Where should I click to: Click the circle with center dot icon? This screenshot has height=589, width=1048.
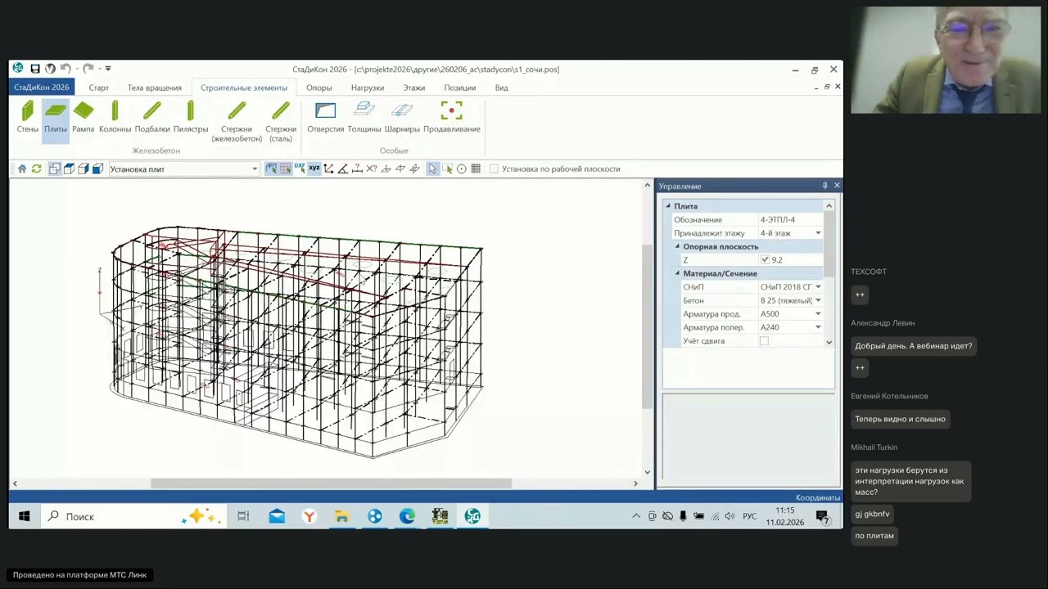click(462, 169)
